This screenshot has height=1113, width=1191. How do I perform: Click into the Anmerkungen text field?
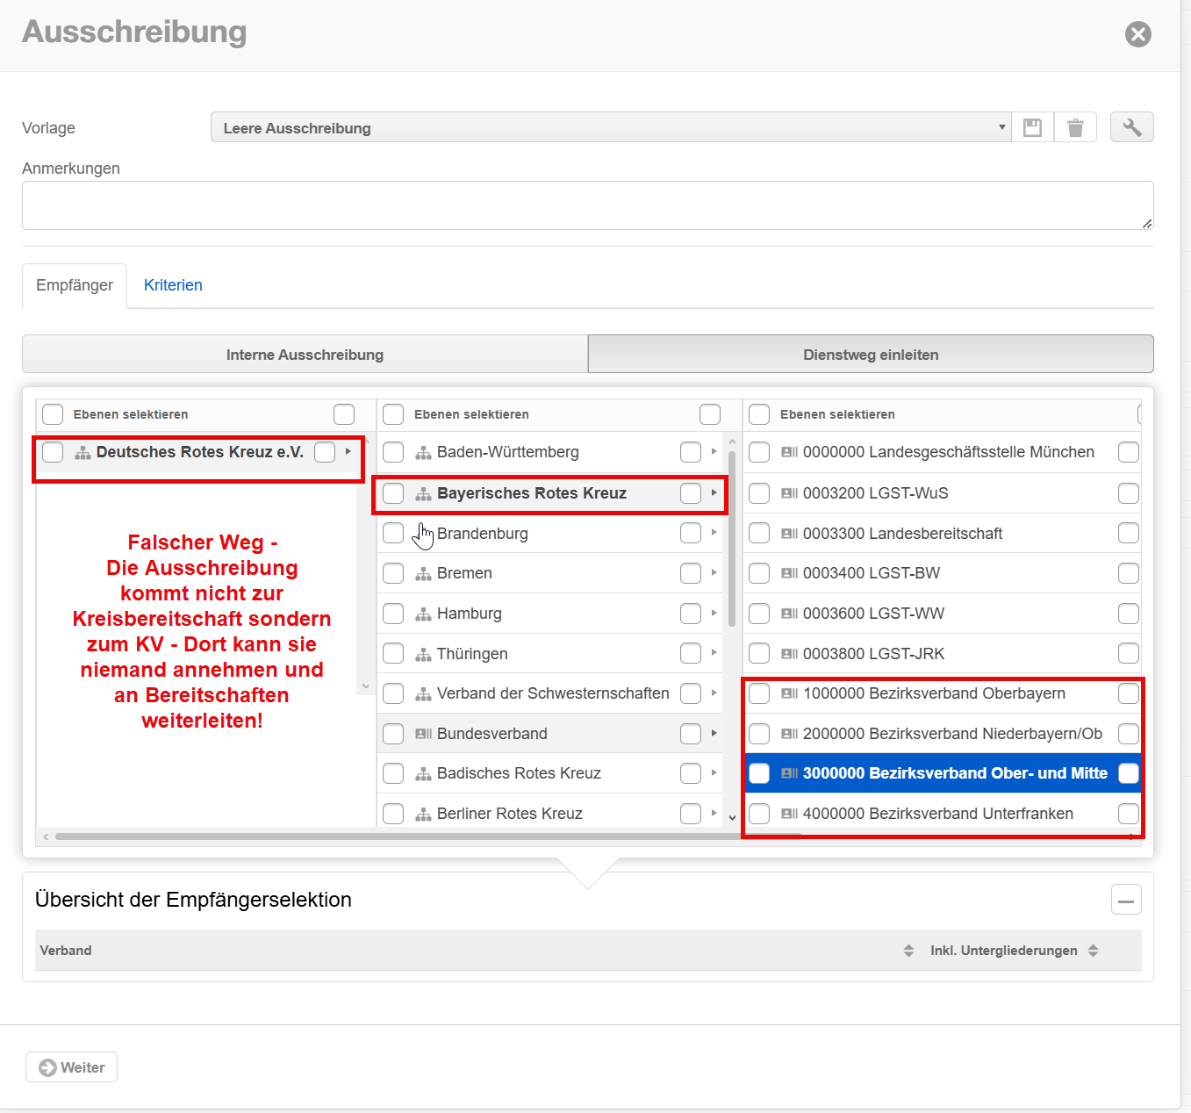point(587,205)
